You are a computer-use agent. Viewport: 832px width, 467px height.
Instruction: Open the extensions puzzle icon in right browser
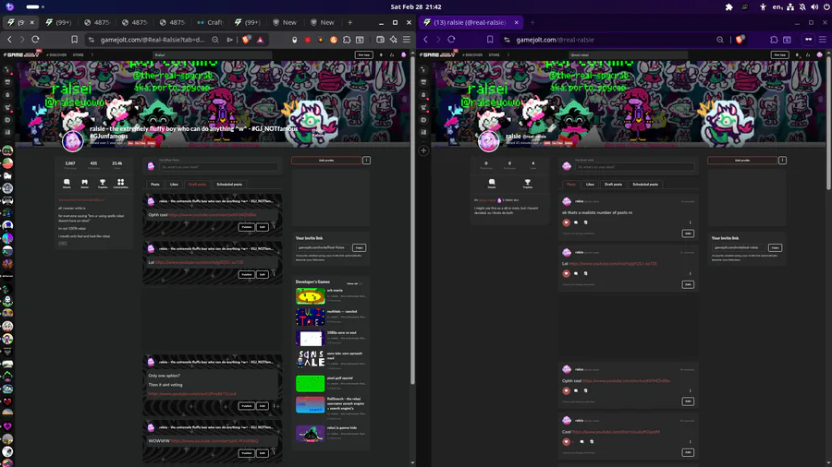click(x=774, y=39)
